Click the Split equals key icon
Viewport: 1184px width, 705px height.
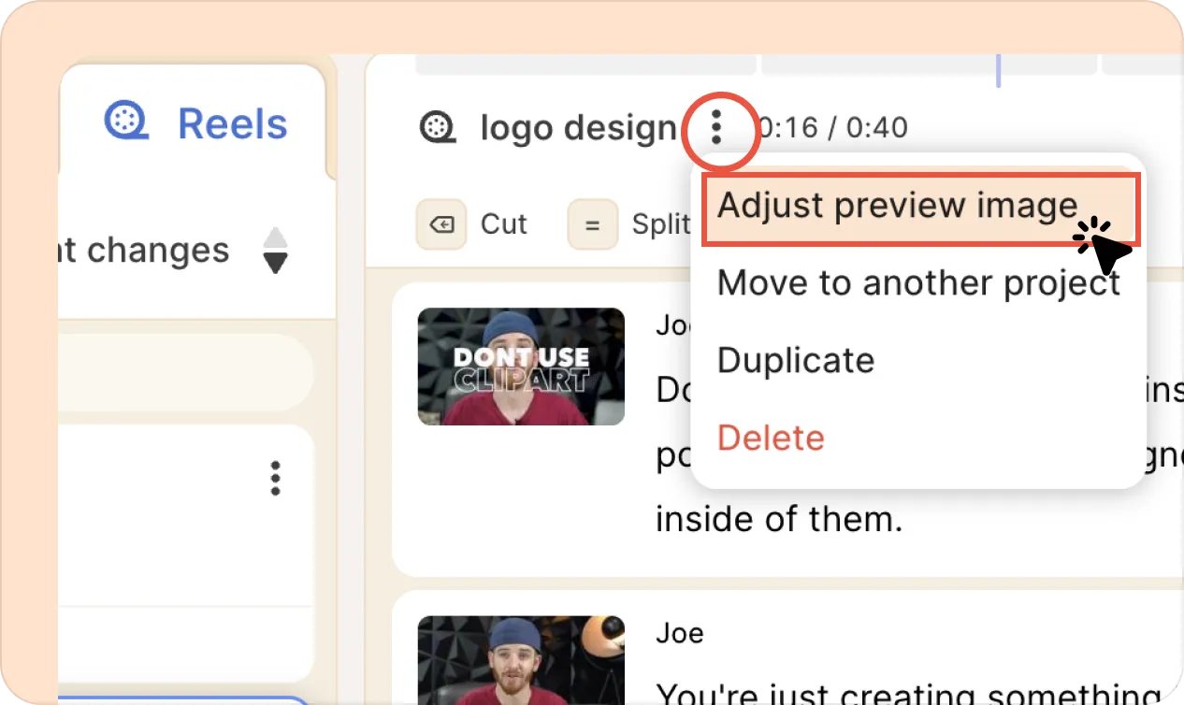592,224
